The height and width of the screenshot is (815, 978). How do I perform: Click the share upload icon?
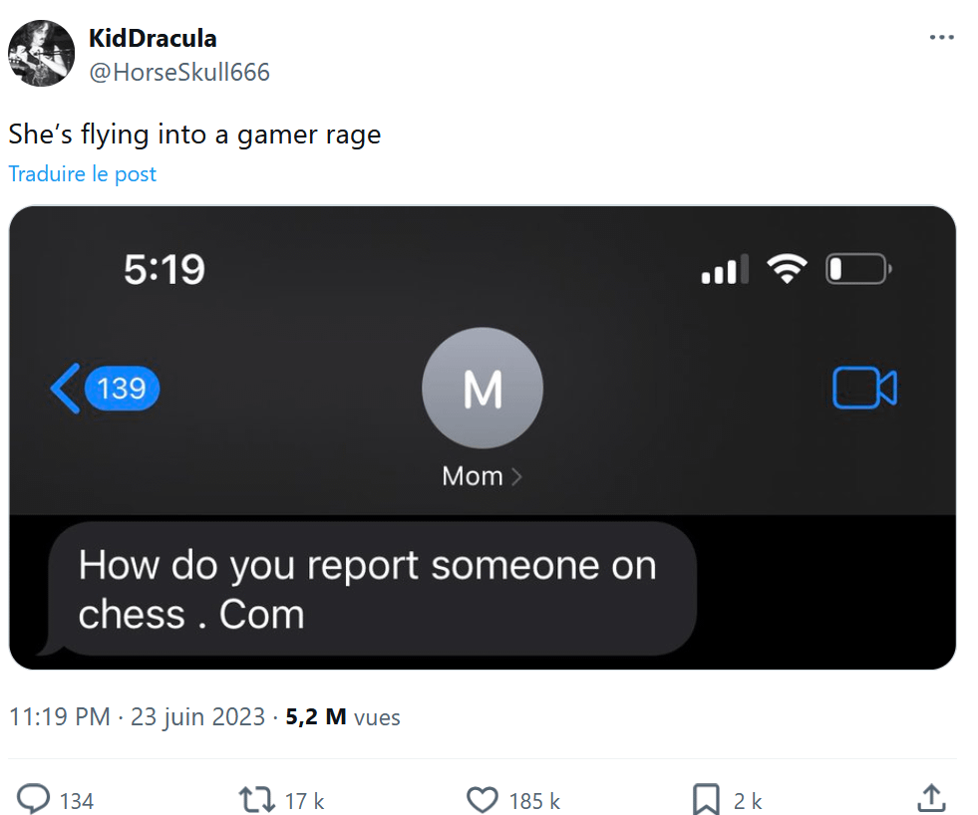tap(930, 799)
